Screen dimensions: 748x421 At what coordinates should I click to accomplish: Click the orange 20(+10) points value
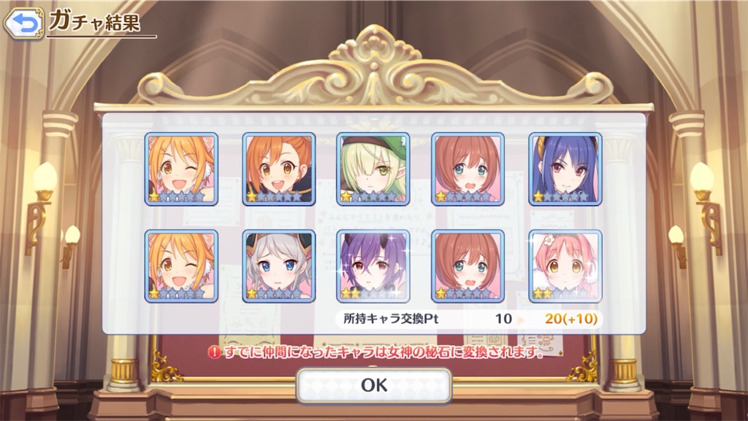click(x=571, y=319)
